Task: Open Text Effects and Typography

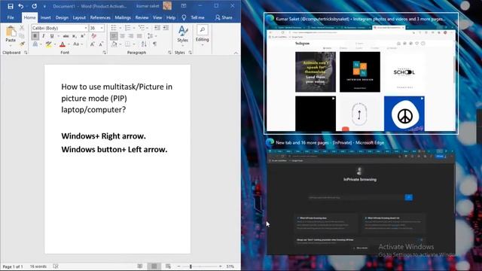Action: coord(35,44)
